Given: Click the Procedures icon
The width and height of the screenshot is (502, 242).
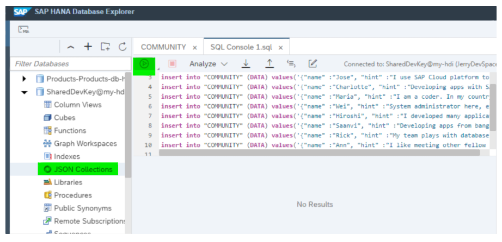Looking at the screenshot, I should pos(48,195).
